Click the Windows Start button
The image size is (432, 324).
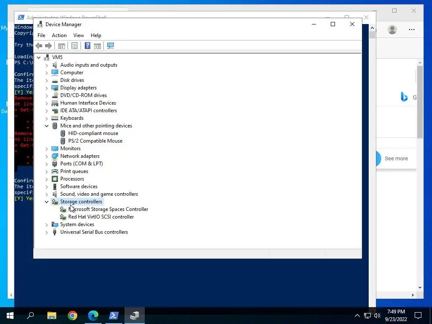10,316
